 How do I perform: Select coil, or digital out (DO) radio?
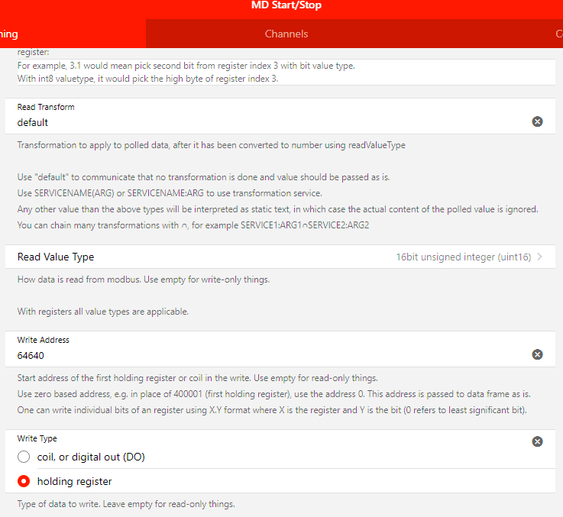pos(24,457)
